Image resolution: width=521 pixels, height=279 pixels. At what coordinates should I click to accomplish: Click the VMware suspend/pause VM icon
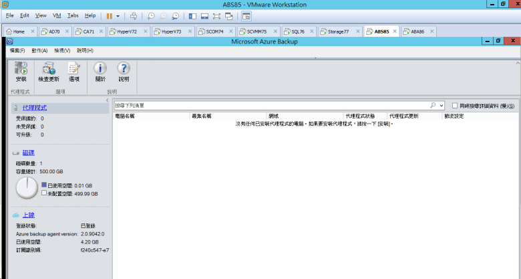pos(110,15)
